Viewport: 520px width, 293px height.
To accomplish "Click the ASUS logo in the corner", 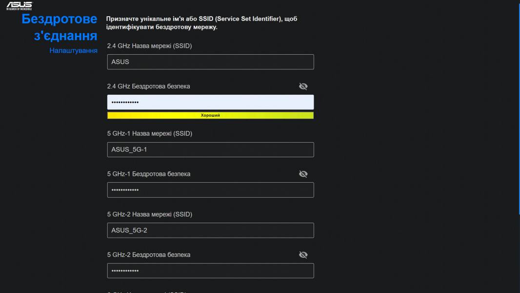I will click(19, 6).
